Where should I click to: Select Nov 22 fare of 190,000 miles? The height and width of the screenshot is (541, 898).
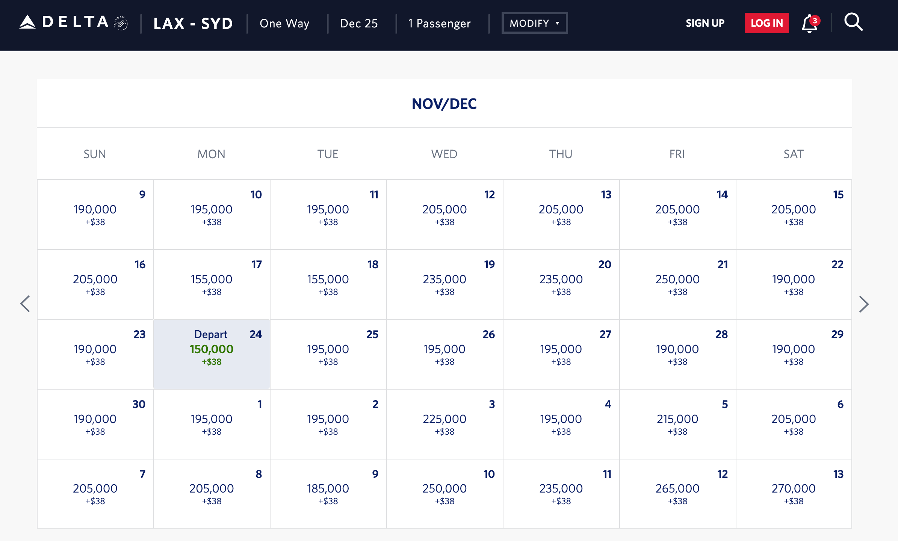click(794, 284)
